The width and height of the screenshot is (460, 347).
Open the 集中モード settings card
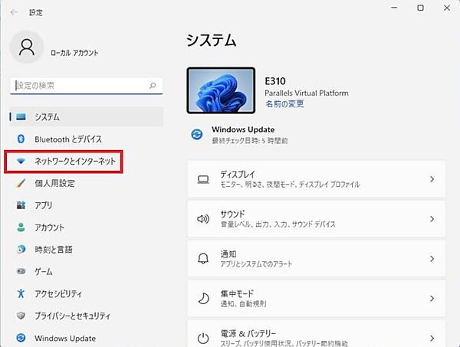[x=317, y=298]
